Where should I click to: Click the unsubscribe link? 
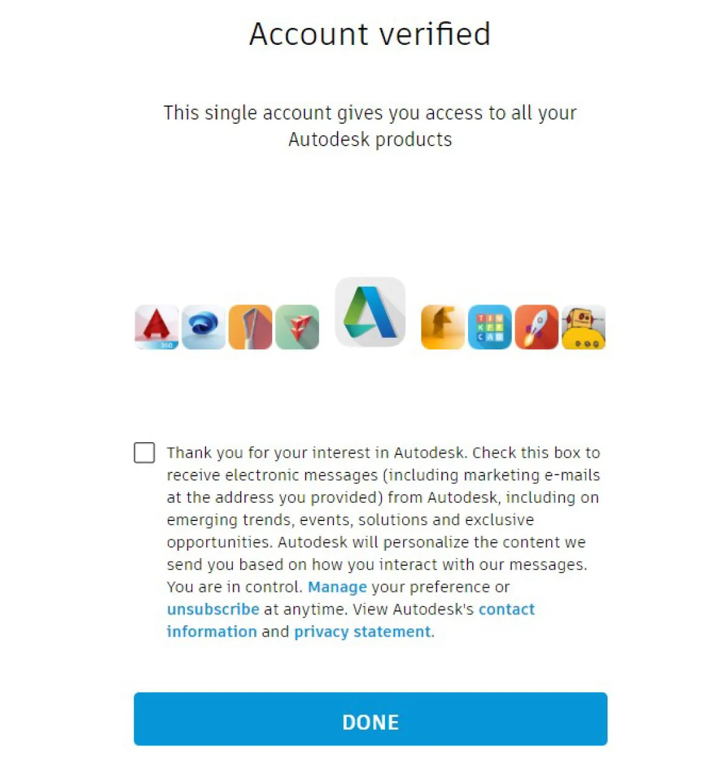point(213,610)
